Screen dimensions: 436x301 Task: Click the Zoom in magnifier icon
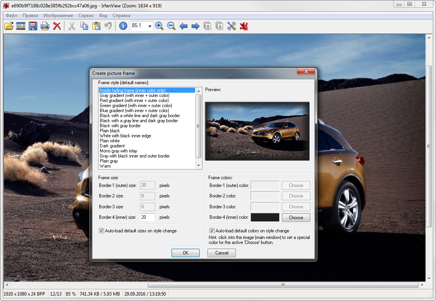tap(159, 26)
